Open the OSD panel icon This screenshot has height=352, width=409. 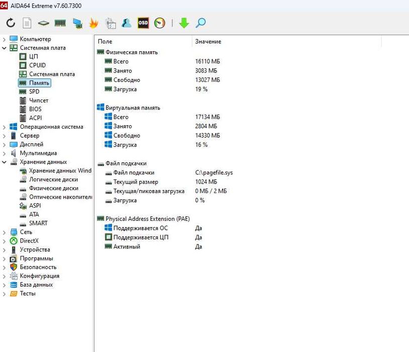pos(143,23)
